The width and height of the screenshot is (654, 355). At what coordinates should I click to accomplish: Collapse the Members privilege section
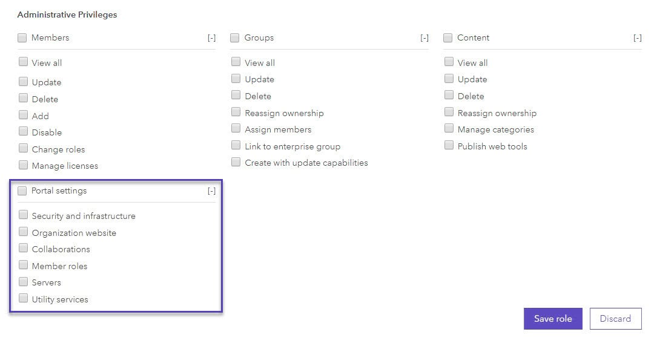point(211,37)
